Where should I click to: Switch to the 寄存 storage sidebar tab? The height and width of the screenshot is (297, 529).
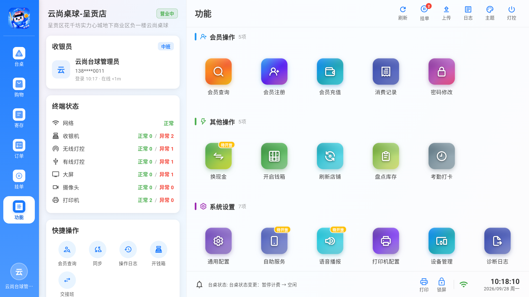[19, 118]
